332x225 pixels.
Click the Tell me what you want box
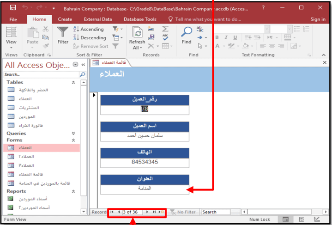coord(205,19)
